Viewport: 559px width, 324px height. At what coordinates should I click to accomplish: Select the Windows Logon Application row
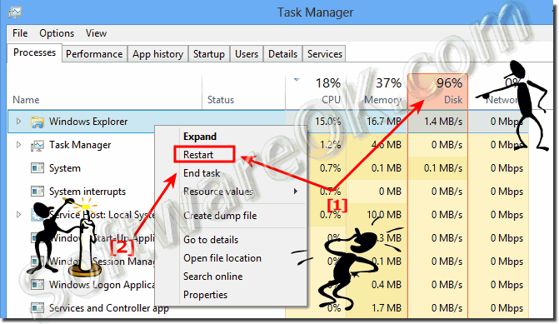[102, 285]
